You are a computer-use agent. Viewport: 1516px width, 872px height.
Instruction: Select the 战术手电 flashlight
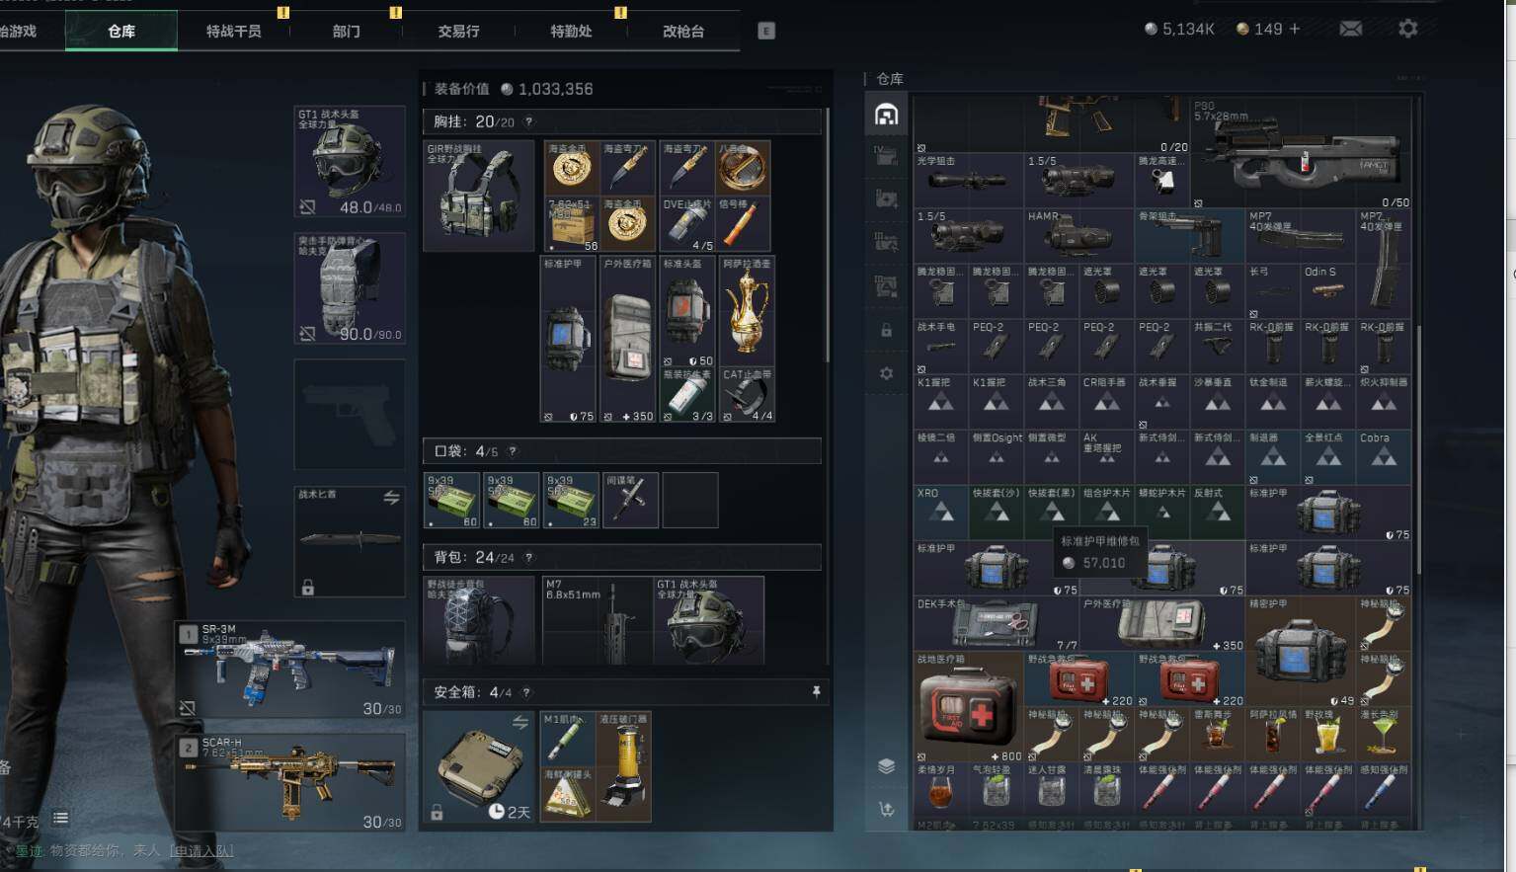941,347
